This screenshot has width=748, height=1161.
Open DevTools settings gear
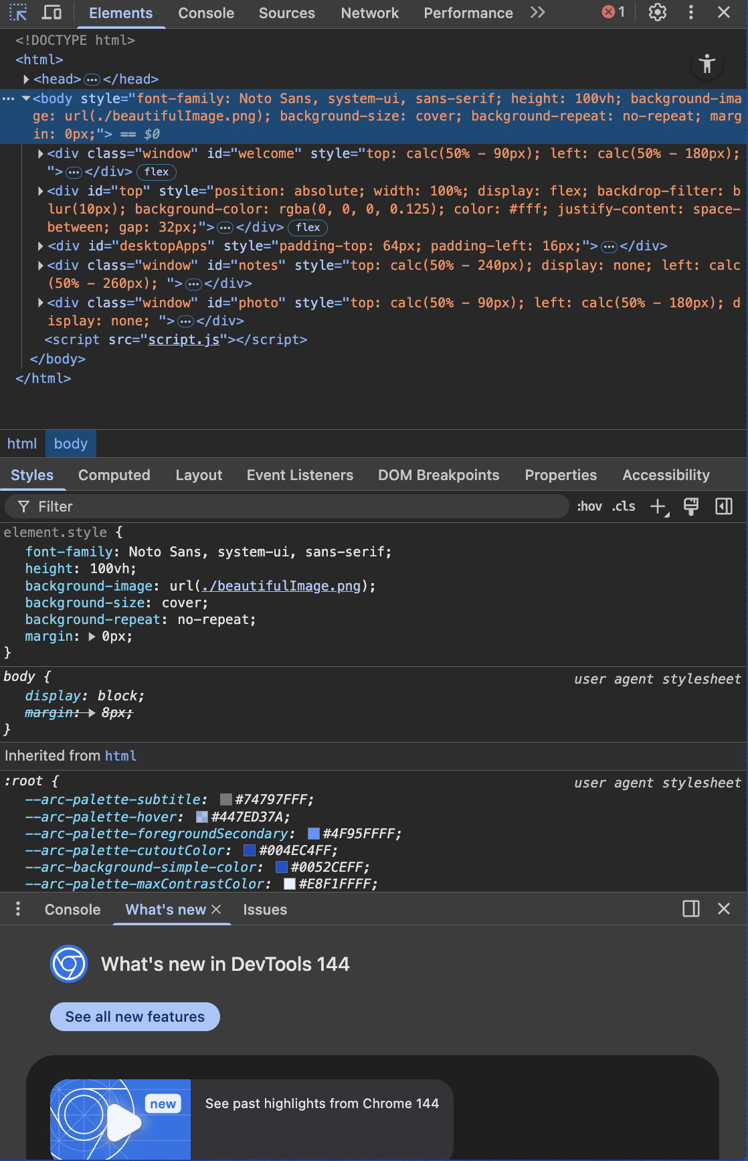click(657, 13)
